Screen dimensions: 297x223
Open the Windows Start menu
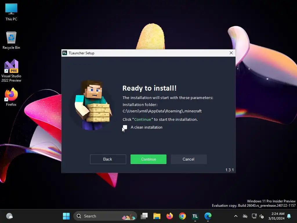[66, 216]
